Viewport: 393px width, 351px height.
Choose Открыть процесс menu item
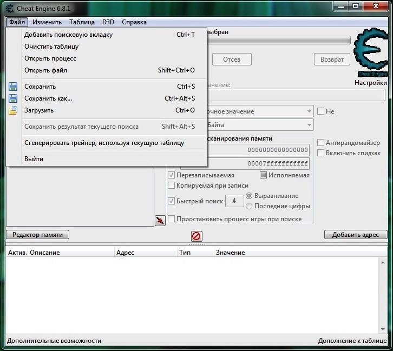point(107,58)
